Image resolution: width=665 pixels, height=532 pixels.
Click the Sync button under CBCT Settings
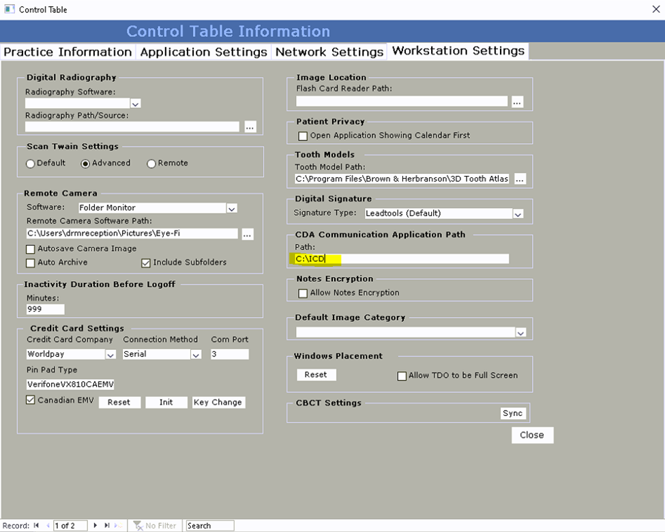(512, 413)
